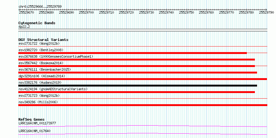The image size is (276, 138).
Task: Click ruler position 25529710
Action: pos(106,12)
